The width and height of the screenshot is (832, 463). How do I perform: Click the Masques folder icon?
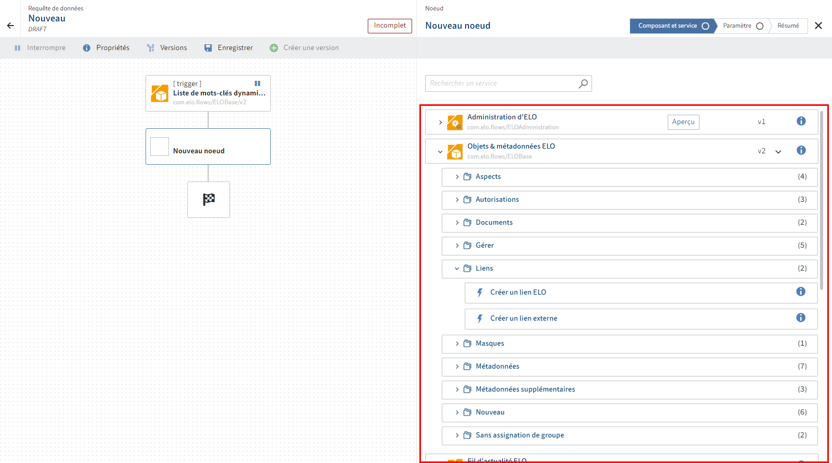[x=467, y=344]
